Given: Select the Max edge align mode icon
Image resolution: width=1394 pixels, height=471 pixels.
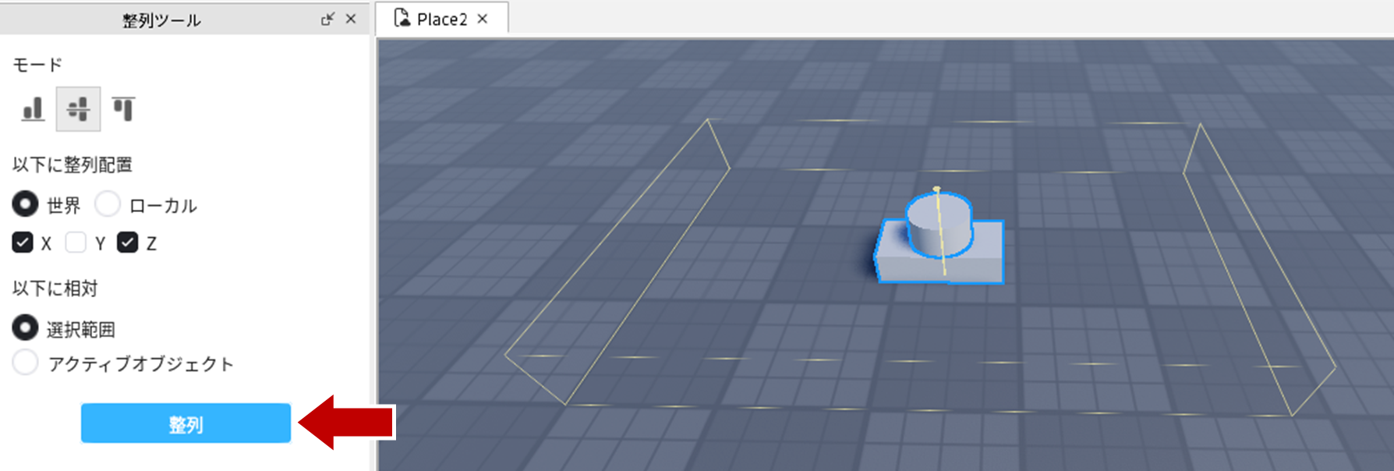Looking at the screenshot, I should click(123, 109).
